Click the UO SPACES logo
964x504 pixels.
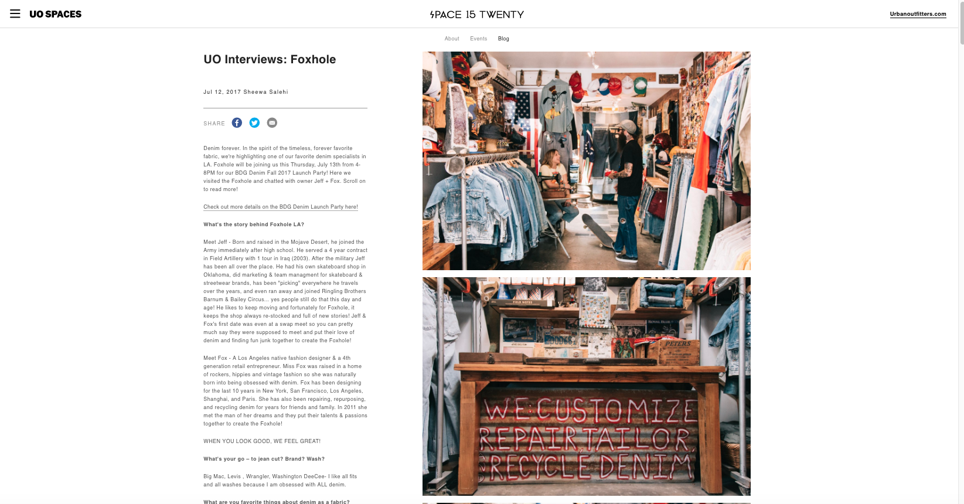56,14
